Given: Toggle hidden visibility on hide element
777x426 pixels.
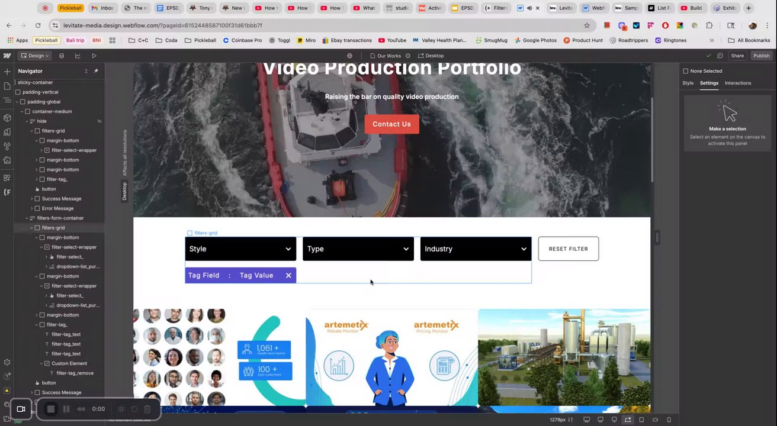Looking at the screenshot, I should coord(99,121).
